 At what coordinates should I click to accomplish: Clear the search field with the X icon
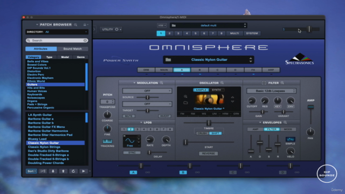85,40
